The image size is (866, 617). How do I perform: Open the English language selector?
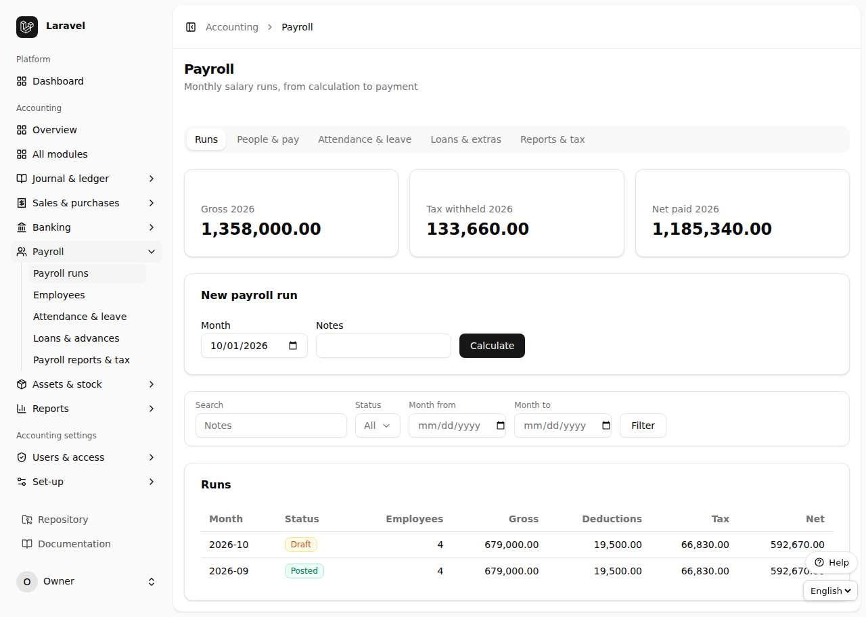[830, 591]
